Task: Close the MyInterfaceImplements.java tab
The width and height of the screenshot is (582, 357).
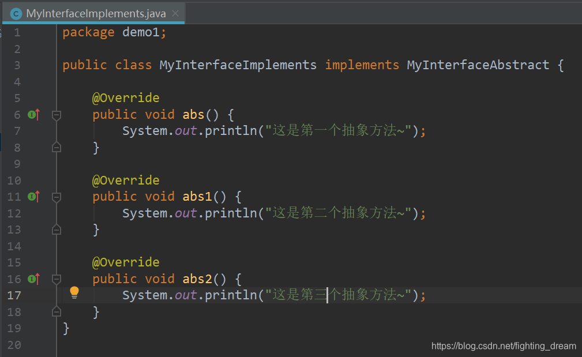Action: coord(175,14)
